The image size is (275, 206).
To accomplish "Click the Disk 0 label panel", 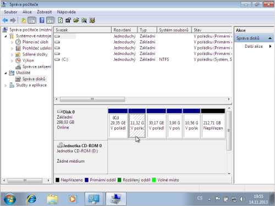I will point(80,124).
